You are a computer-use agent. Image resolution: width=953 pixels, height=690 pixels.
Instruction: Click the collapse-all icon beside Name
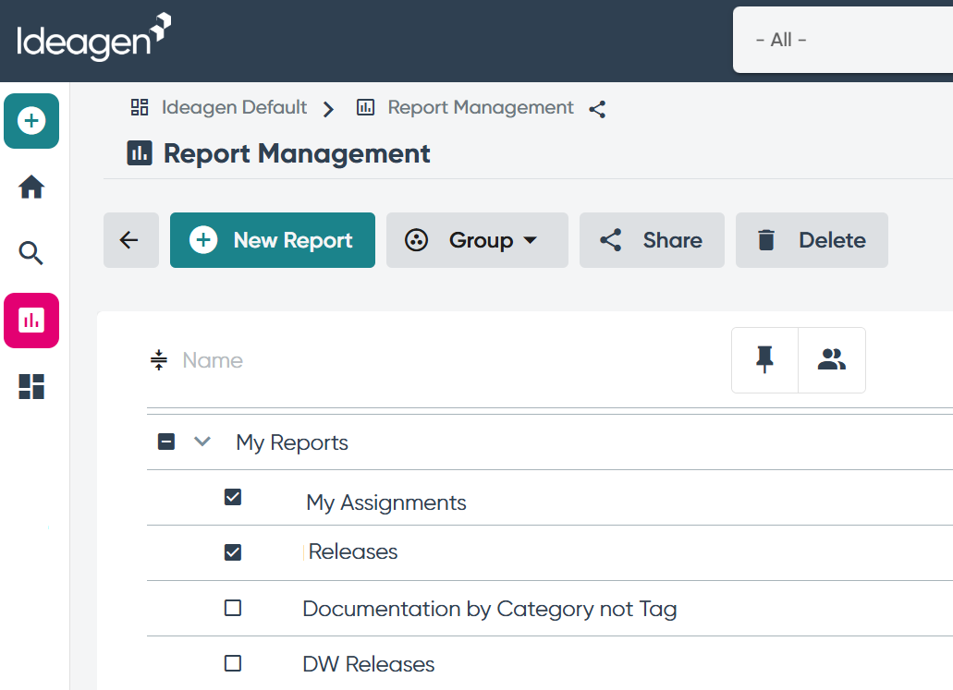click(159, 360)
